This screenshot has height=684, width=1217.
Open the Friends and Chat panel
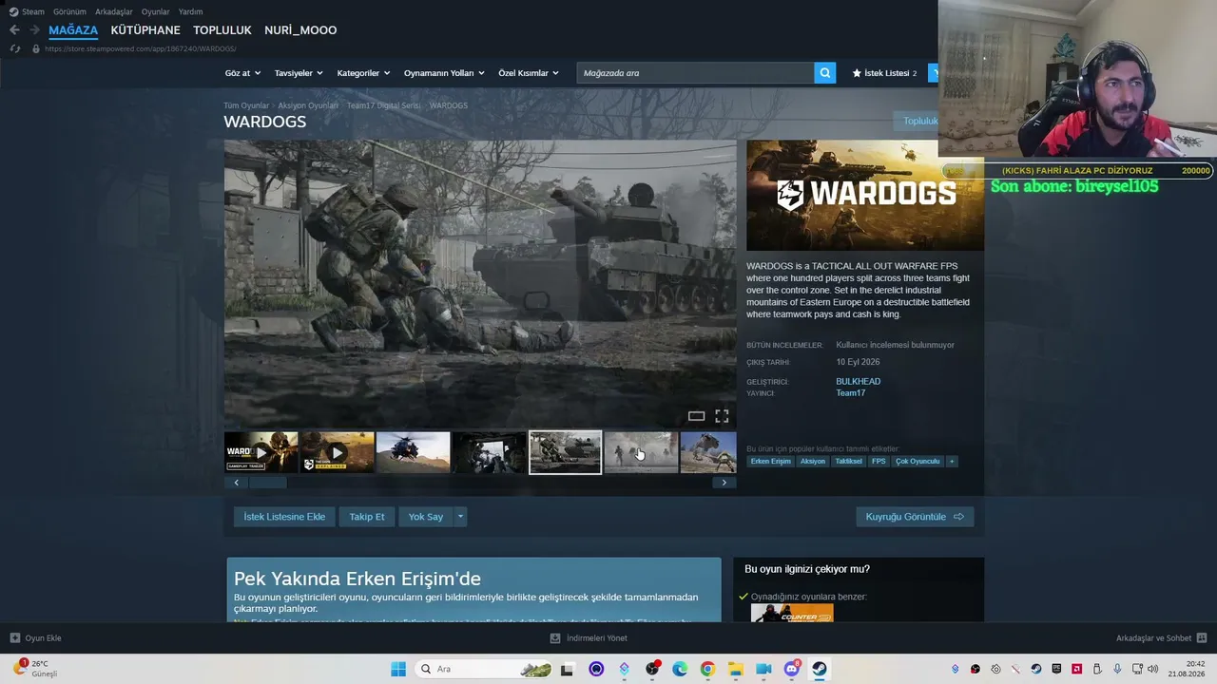click(x=1161, y=638)
